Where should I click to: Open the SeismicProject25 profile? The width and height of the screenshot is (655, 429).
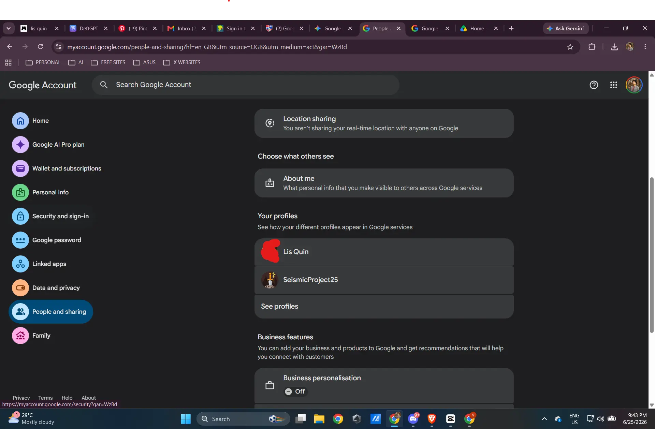point(384,280)
